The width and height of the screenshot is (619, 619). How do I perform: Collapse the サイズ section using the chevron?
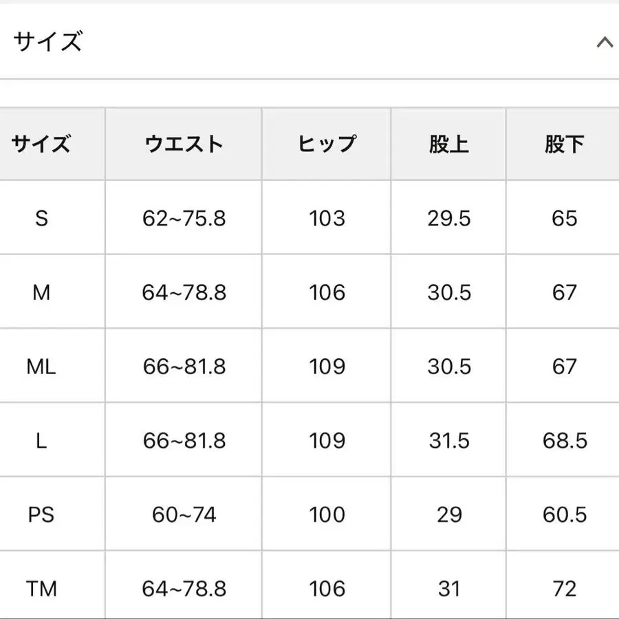click(x=605, y=43)
